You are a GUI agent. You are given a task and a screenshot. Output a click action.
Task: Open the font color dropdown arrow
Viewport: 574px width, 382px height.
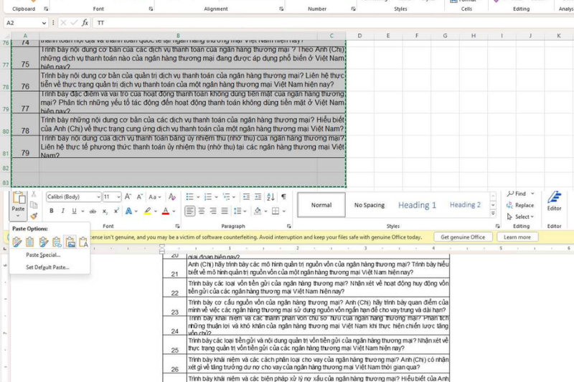174,211
